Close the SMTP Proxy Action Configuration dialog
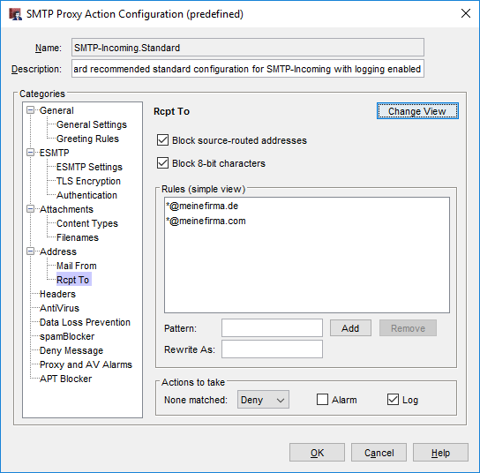This screenshot has width=480, height=473. click(x=466, y=13)
